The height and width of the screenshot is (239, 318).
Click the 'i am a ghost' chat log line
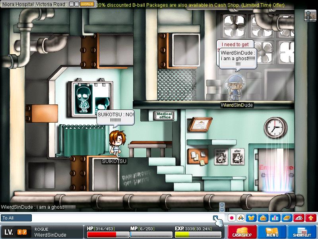pyautogui.click(x=38, y=207)
